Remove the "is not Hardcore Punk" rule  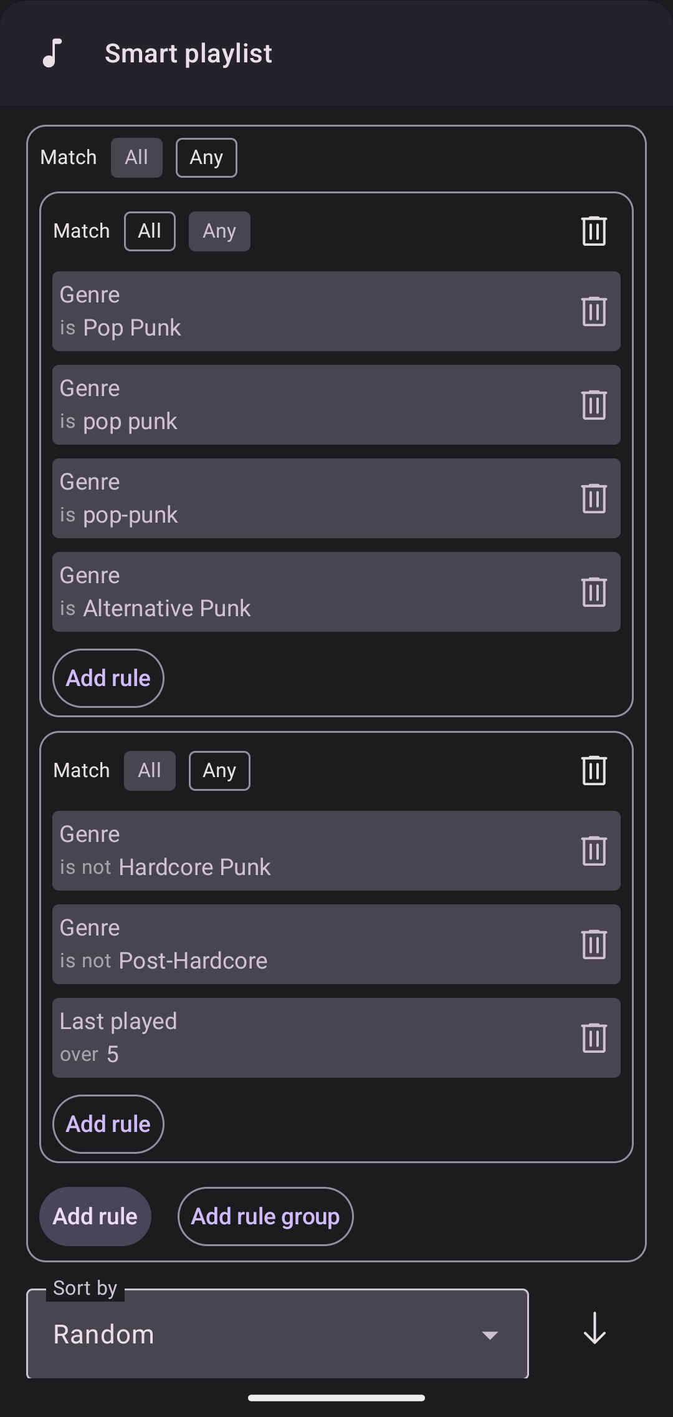tap(594, 851)
